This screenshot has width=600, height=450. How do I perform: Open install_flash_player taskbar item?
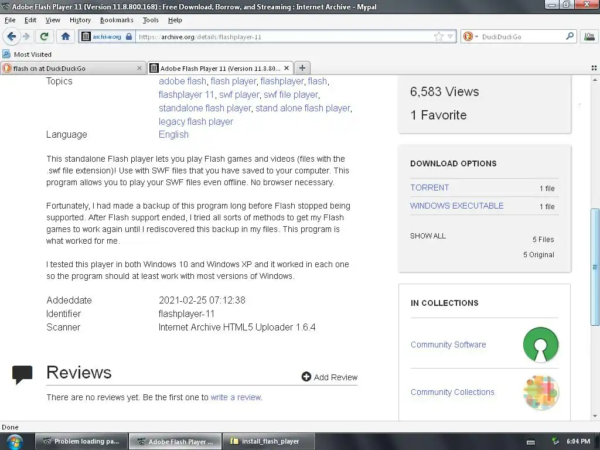[x=268, y=441]
